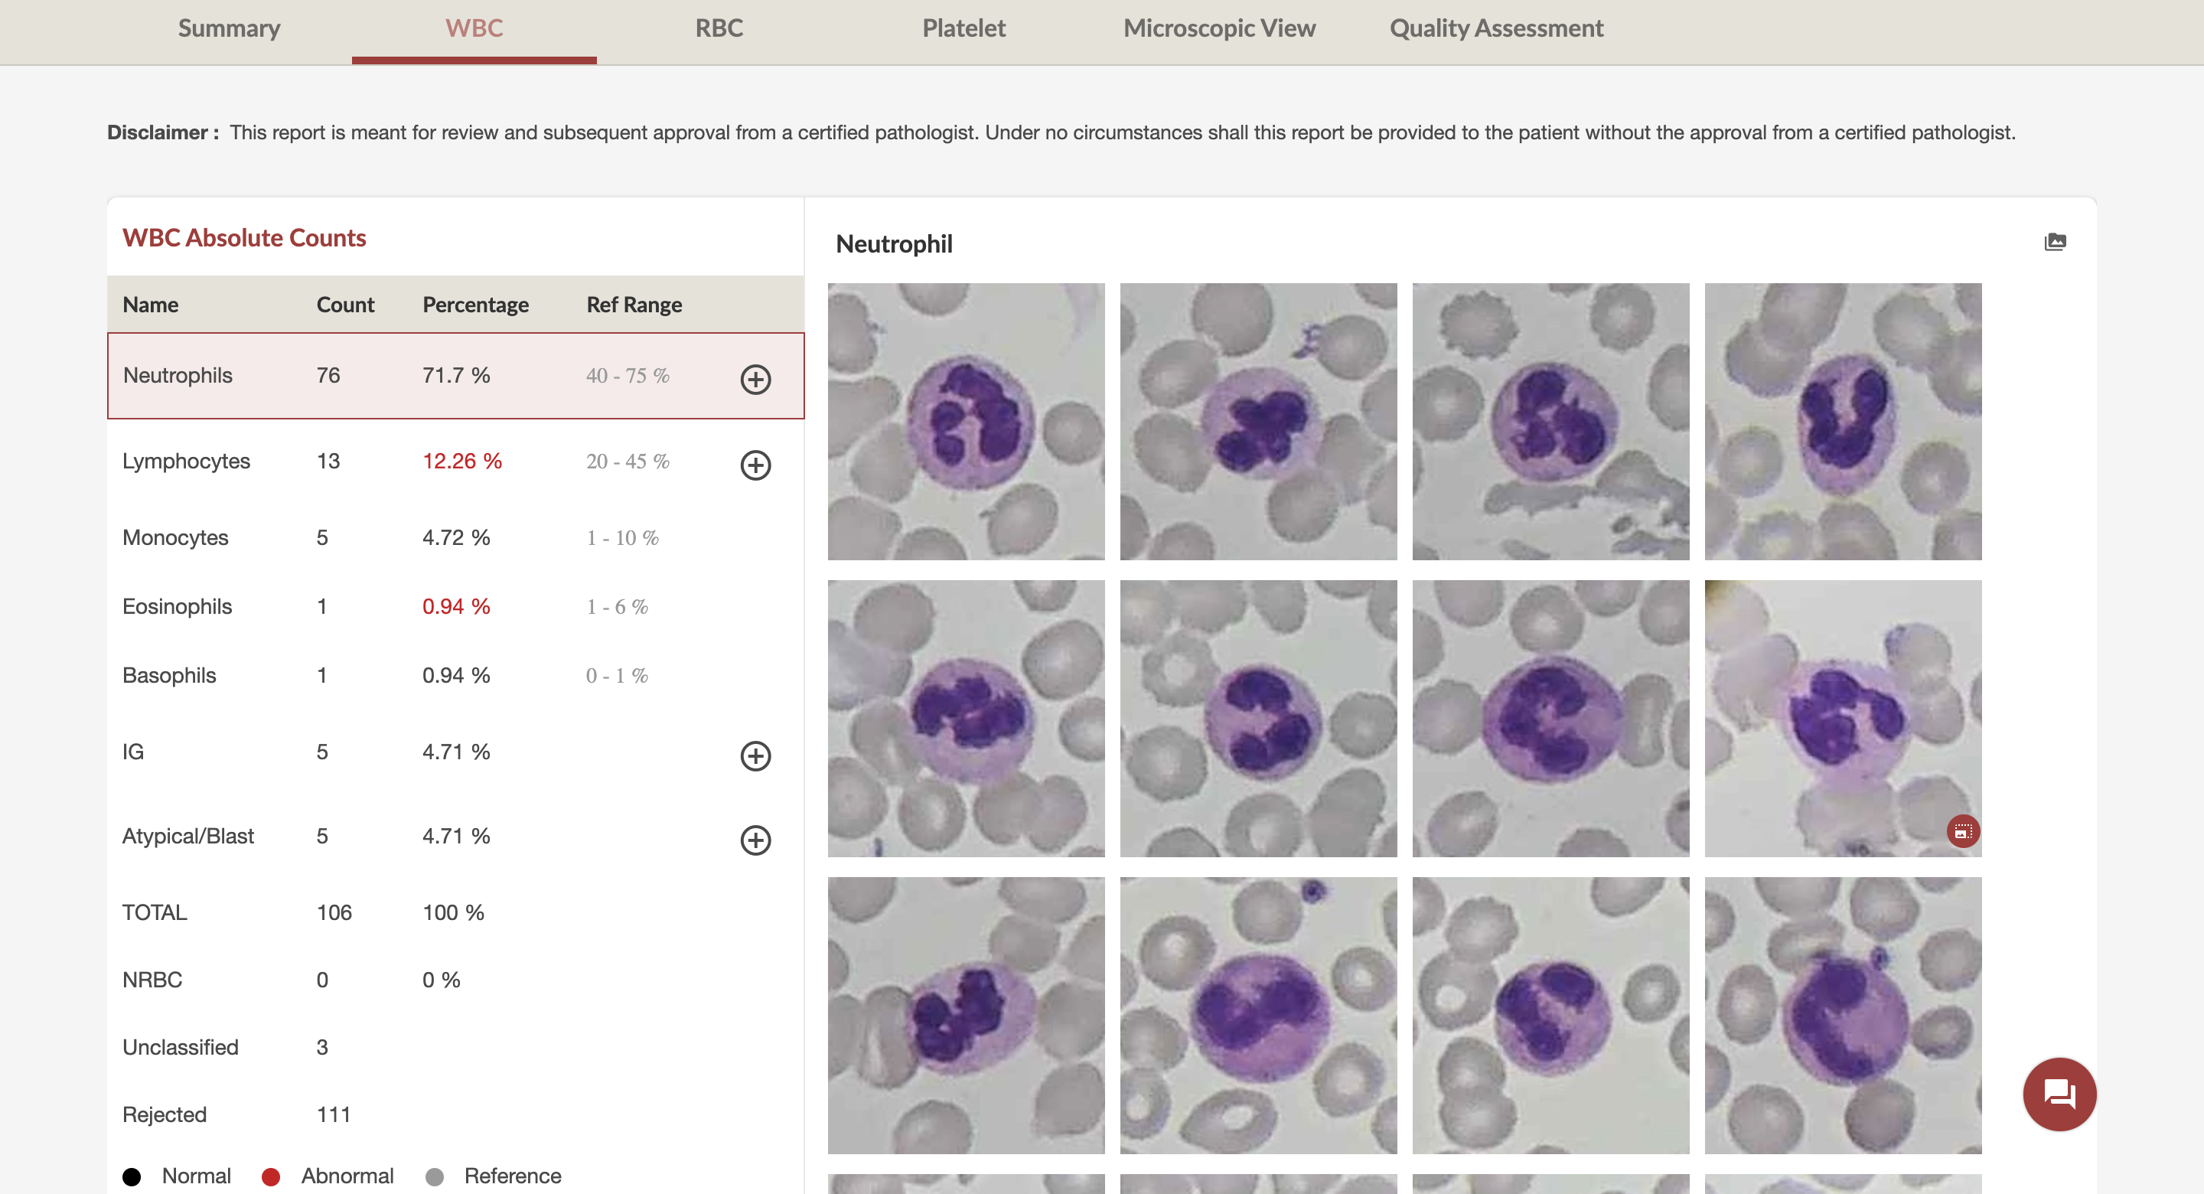Open fourth neutrophil thumbnail in top row

(1843, 422)
